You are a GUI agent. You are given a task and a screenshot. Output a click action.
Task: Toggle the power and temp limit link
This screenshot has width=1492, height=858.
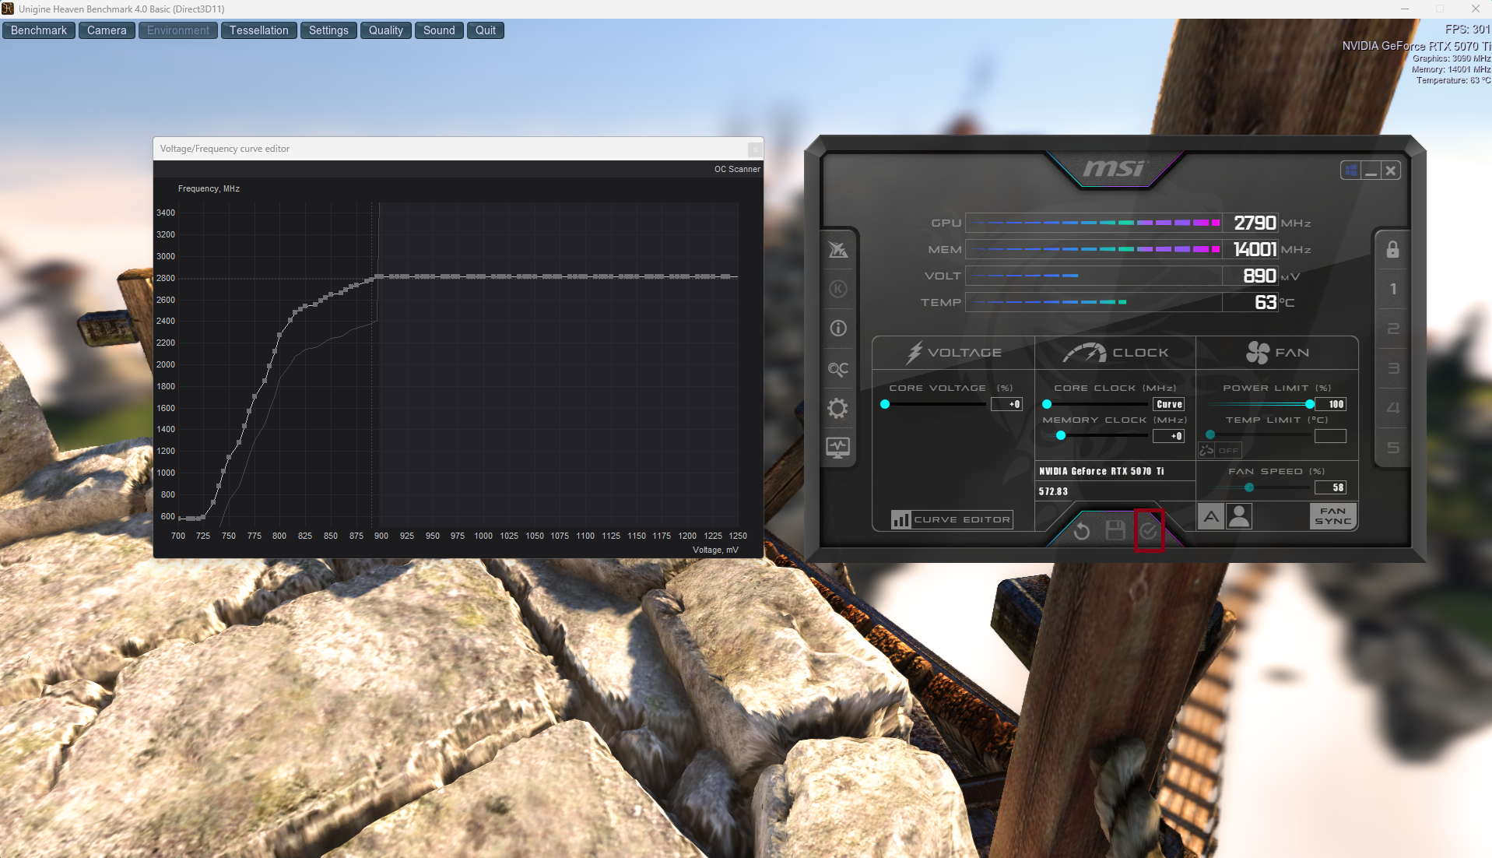(x=1206, y=450)
